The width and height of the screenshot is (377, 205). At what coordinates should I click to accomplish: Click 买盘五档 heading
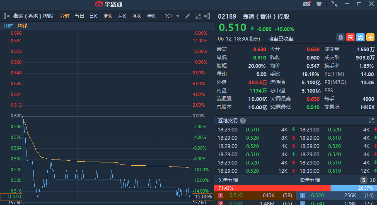228,180
